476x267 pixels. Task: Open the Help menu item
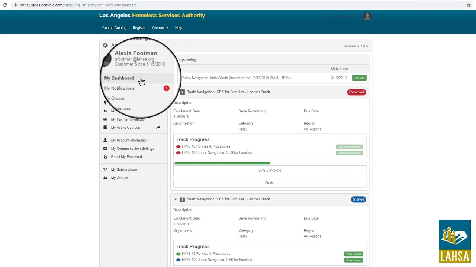178,28
